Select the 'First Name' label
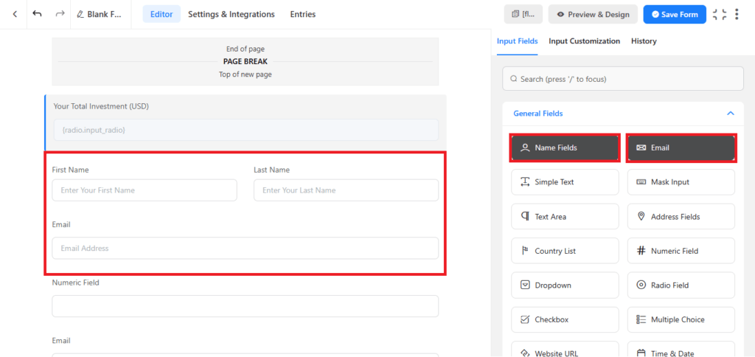 (70, 170)
